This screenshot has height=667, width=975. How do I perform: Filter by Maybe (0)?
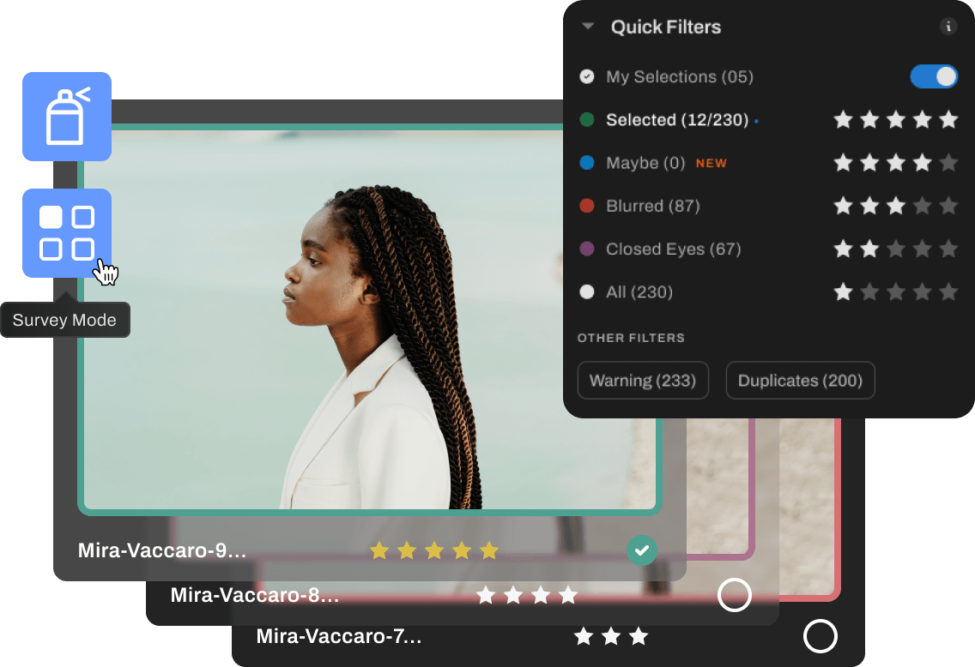coord(645,163)
